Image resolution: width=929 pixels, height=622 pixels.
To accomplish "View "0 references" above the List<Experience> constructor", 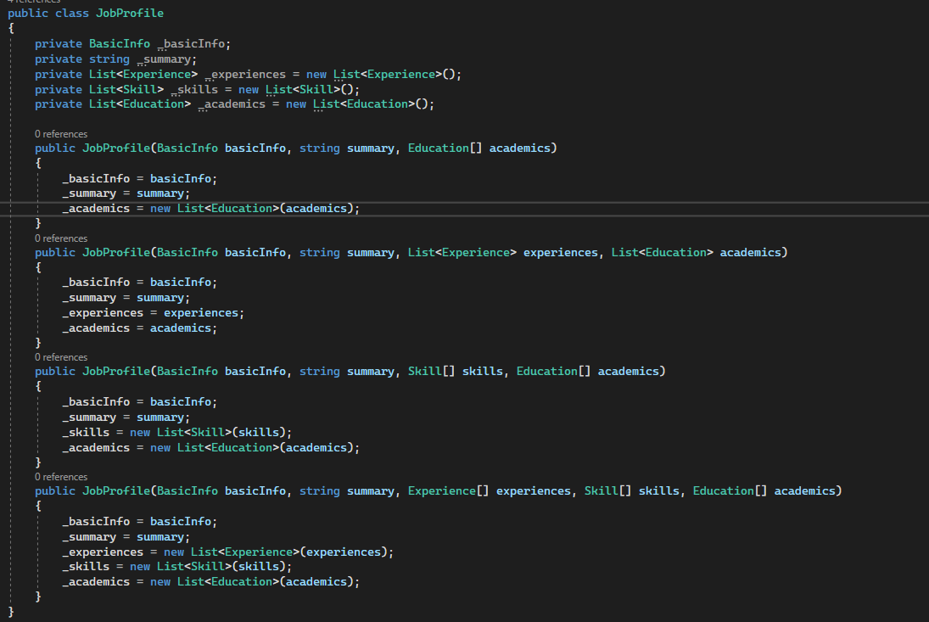I will [60, 238].
